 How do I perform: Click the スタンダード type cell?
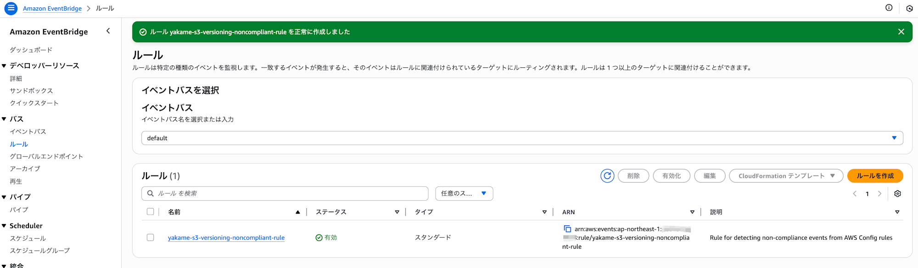pyautogui.click(x=433, y=237)
